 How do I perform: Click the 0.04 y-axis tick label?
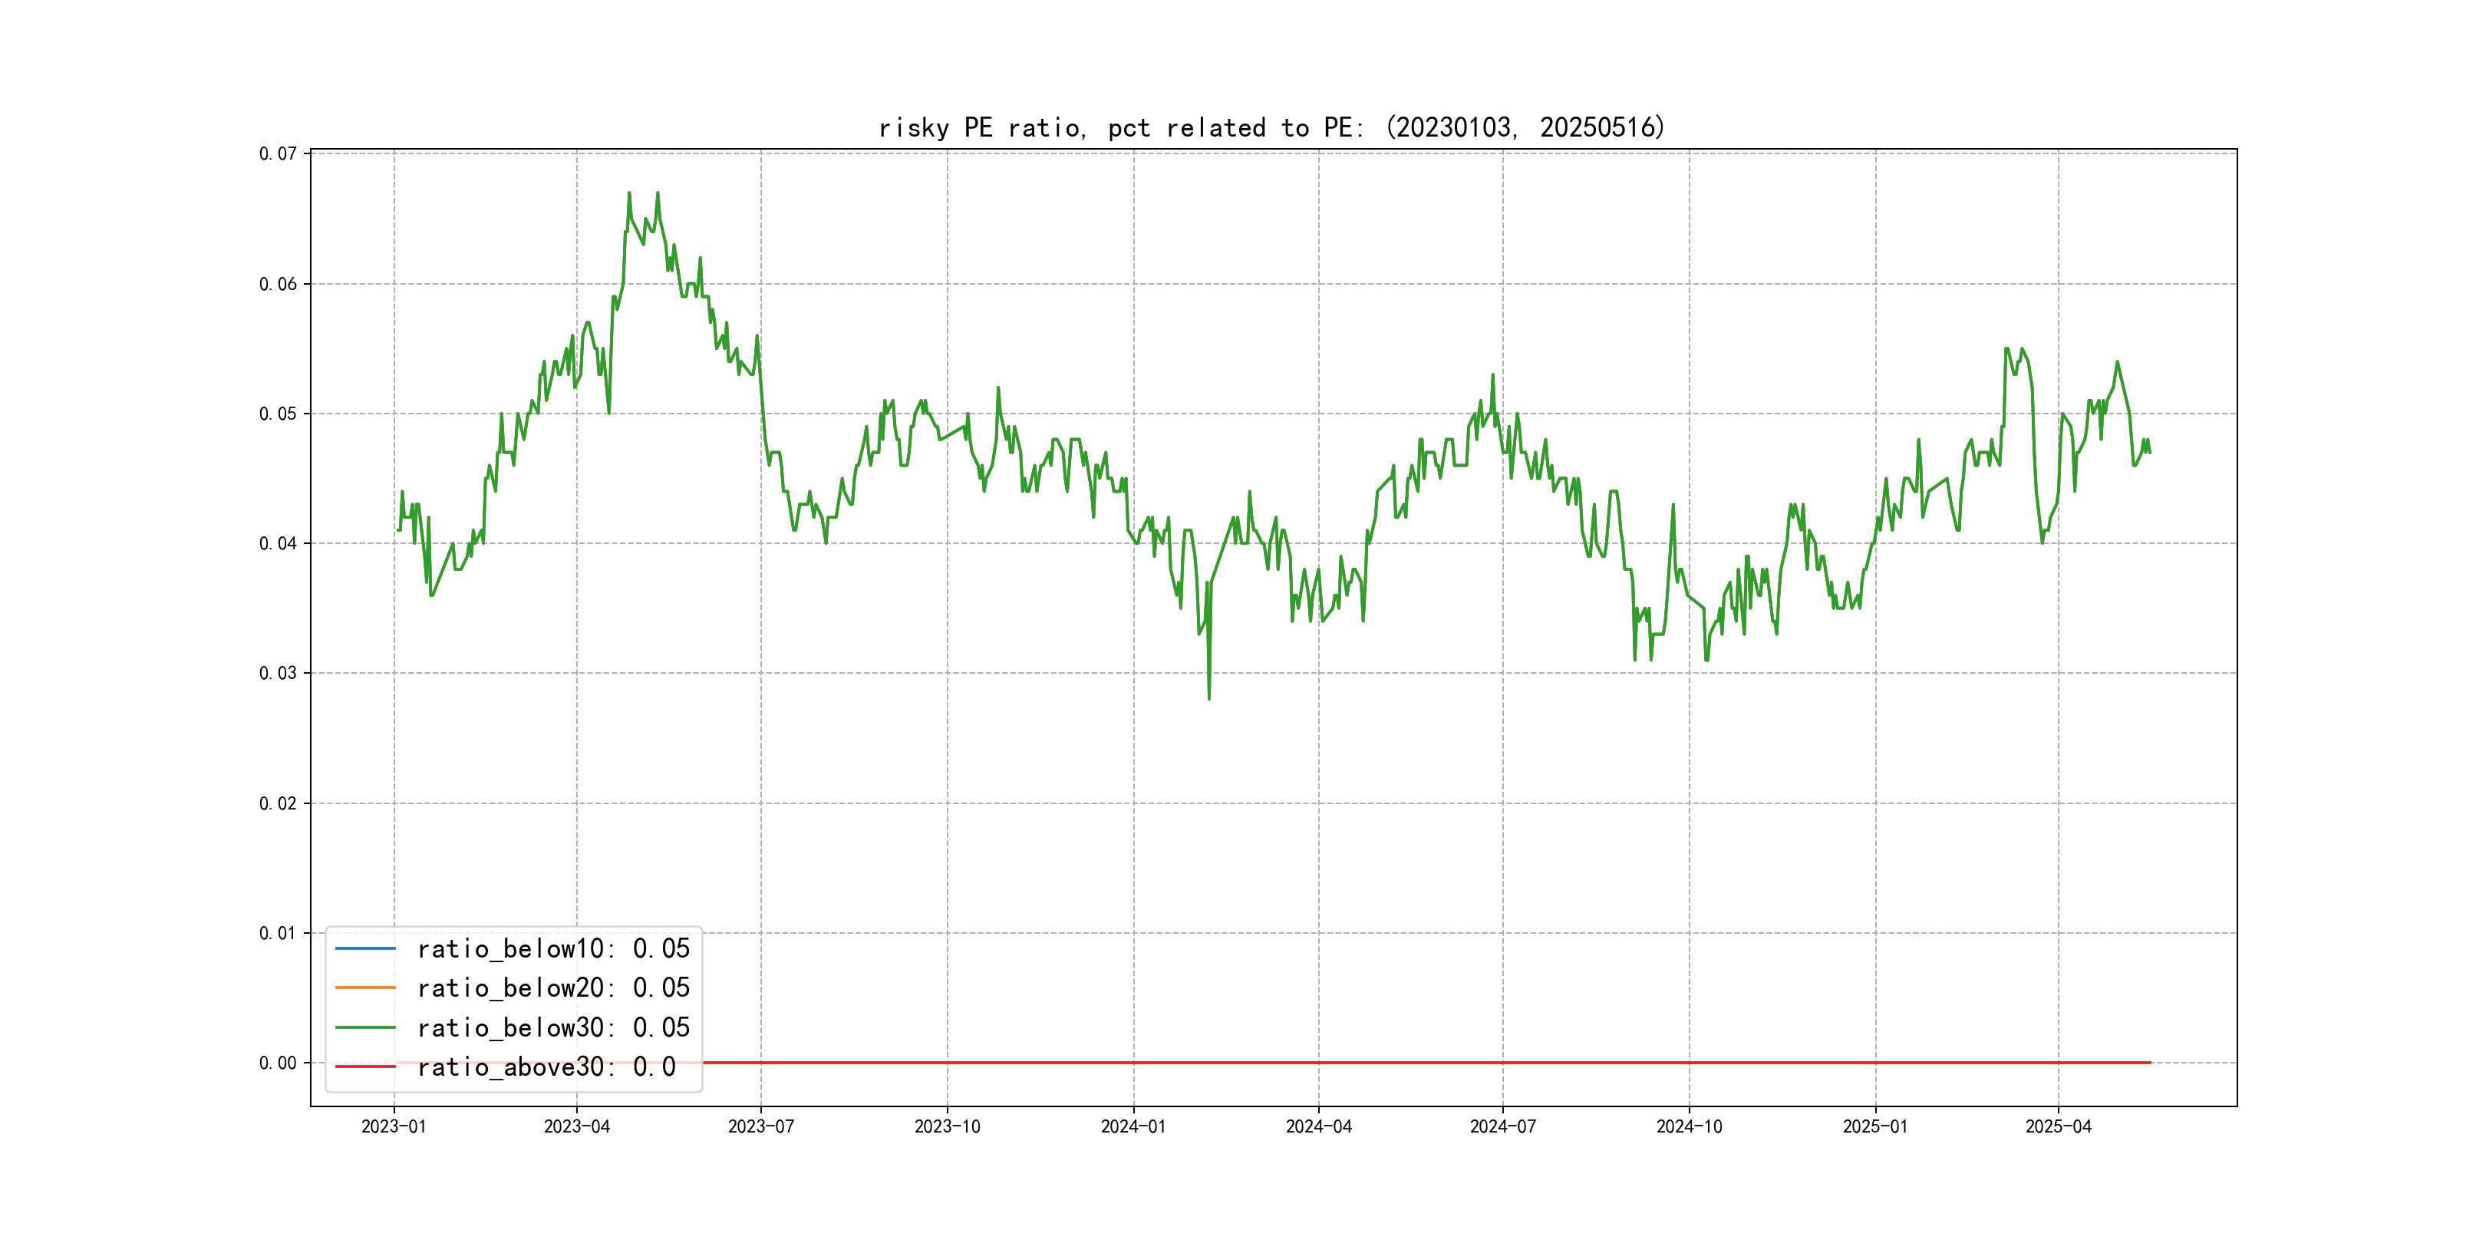(x=278, y=543)
